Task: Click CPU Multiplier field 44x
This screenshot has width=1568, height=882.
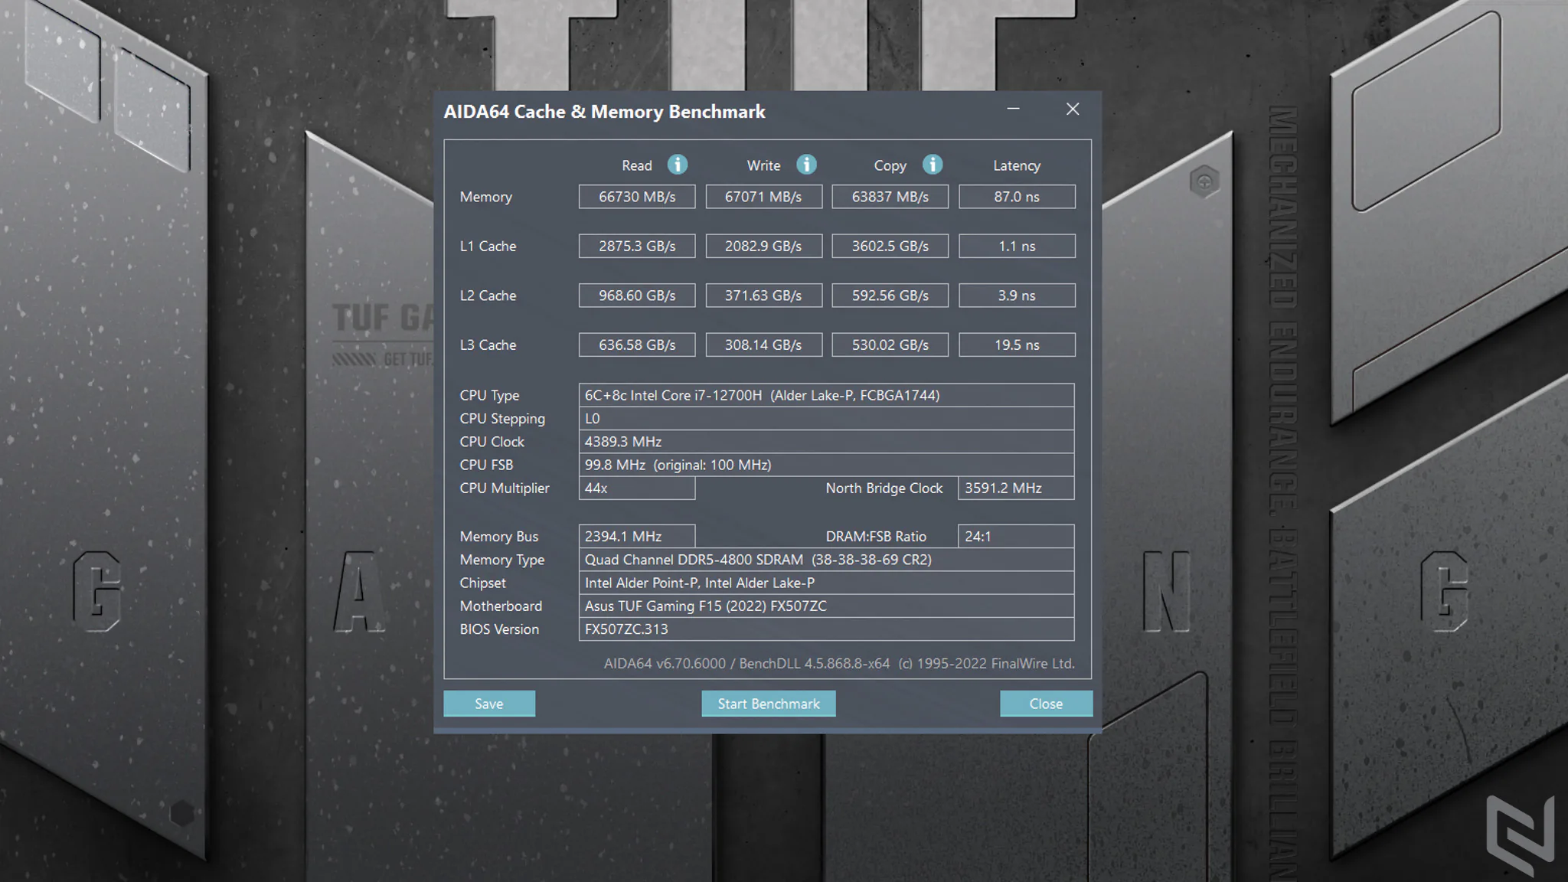Action: click(637, 488)
